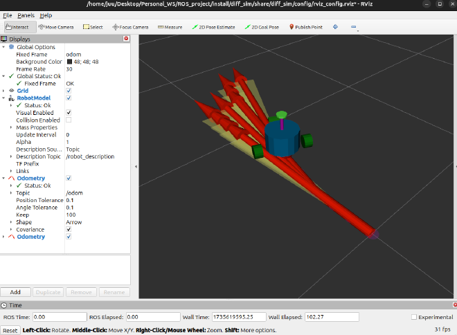Toggle the RobotModel display checkbox

69,98
